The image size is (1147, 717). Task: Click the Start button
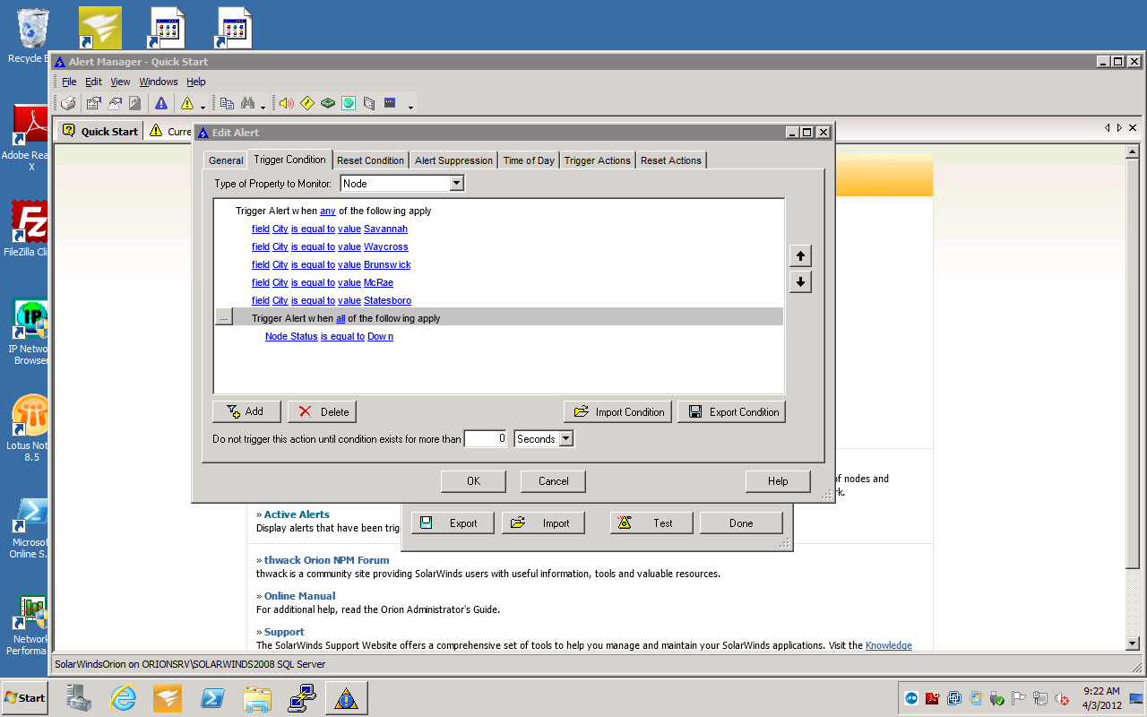pos(25,698)
